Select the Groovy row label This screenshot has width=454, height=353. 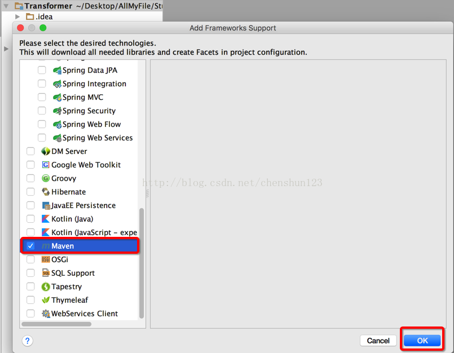tap(64, 178)
